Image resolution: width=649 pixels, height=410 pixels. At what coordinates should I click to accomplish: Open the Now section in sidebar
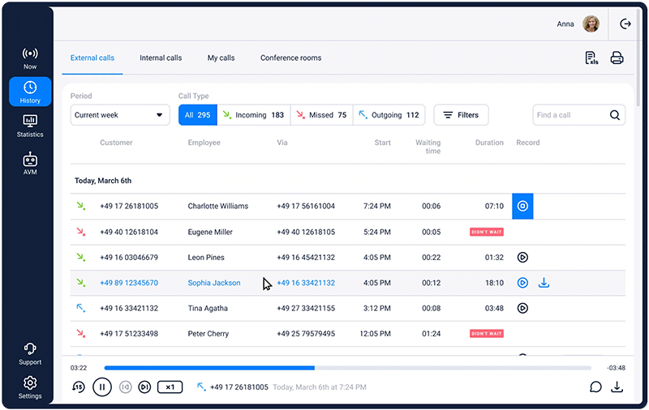coord(30,58)
